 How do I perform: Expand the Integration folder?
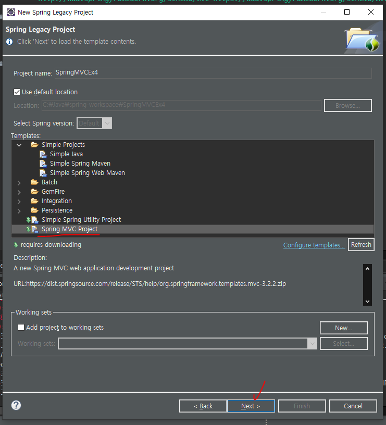19,202
